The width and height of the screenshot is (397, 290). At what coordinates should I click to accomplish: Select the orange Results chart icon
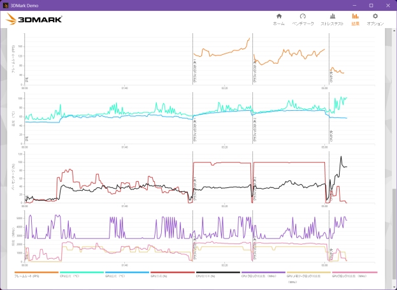(355, 16)
